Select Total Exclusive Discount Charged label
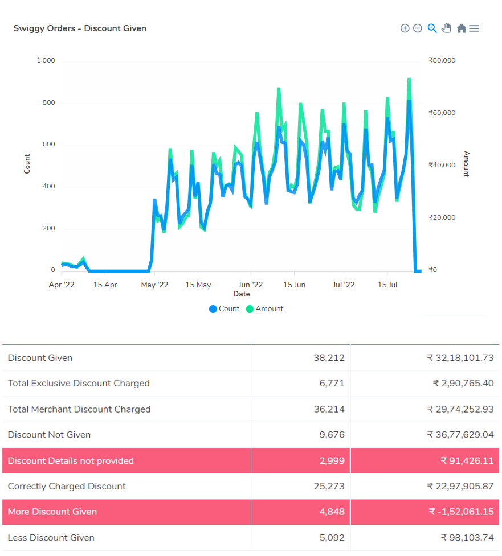This screenshot has width=502, height=556. point(79,384)
